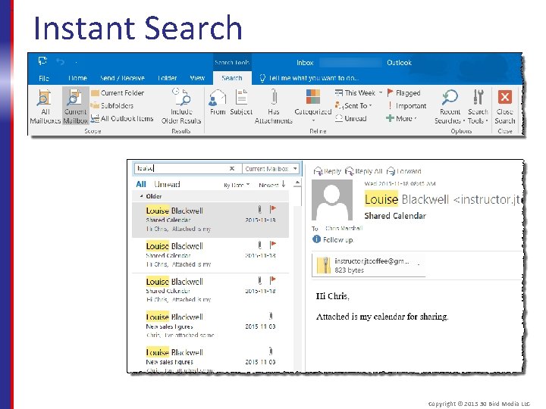The height and width of the screenshot is (409, 546).
Task: Click the quick access send/receive icon
Action: (42, 61)
